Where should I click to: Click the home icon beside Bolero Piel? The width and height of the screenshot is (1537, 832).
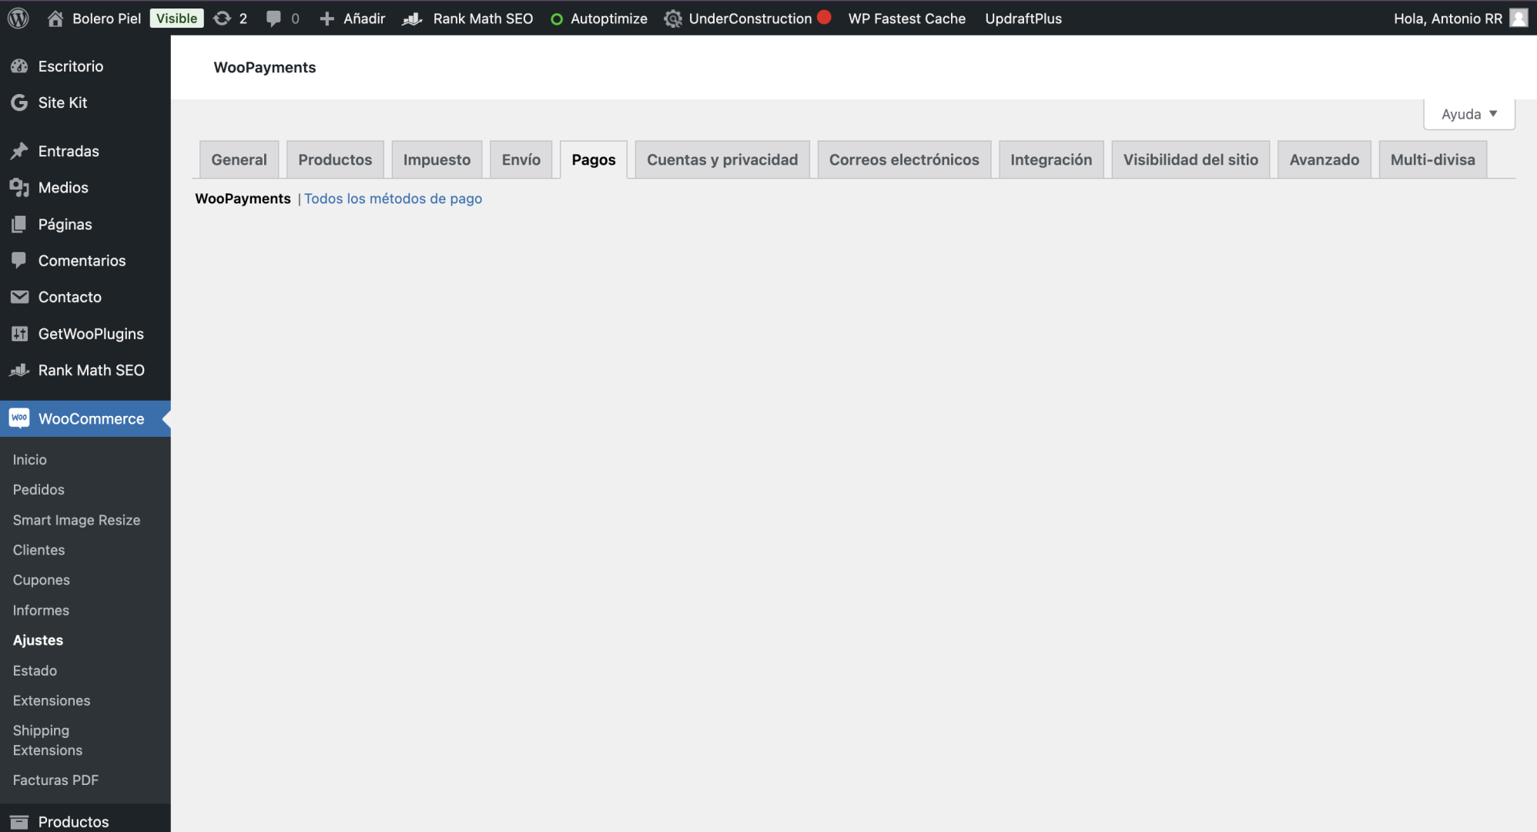click(55, 18)
